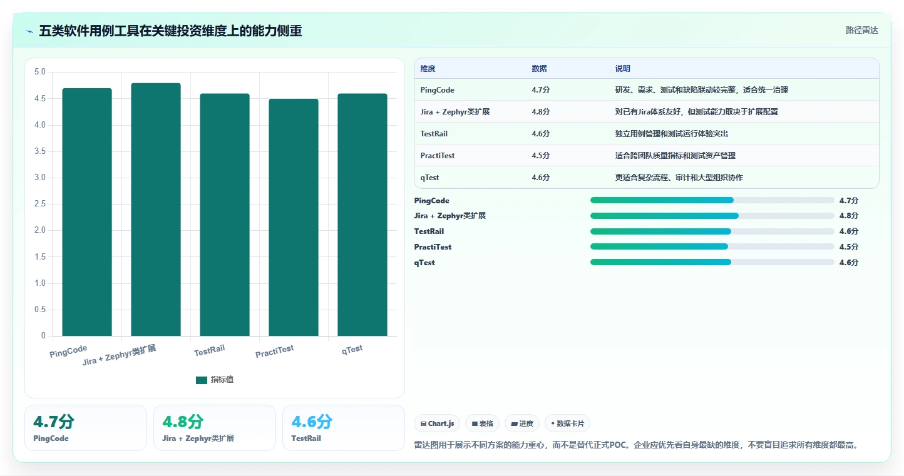Click the Jira + Zephyr类扩展 progress bar
Image resolution: width=904 pixels, height=476 pixels.
tap(712, 216)
